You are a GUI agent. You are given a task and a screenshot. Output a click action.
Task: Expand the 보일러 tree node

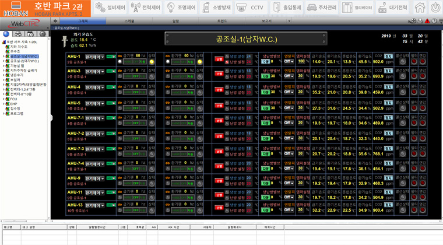pyautogui.click(x=3, y=80)
